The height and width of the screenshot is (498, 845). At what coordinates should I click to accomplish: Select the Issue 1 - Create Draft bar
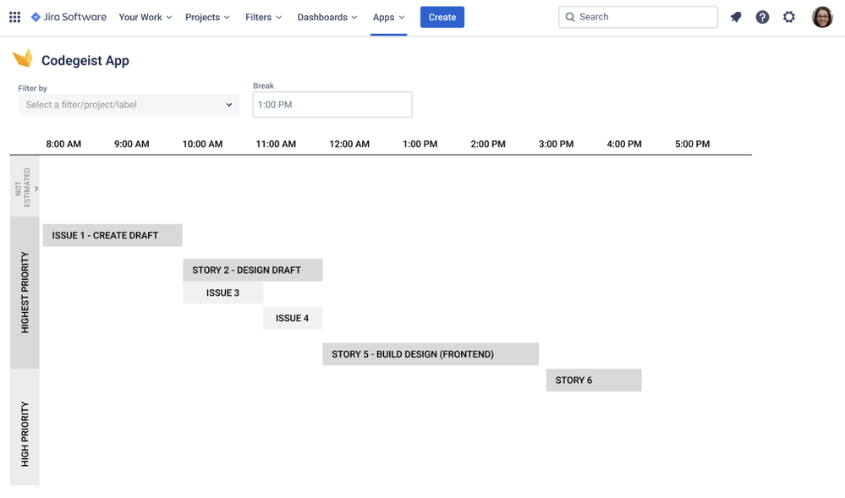pos(112,235)
